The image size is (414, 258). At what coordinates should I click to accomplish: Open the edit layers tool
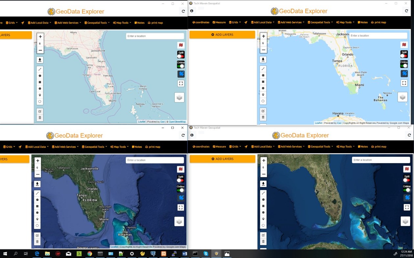pyautogui.click(x=39, y=111)
